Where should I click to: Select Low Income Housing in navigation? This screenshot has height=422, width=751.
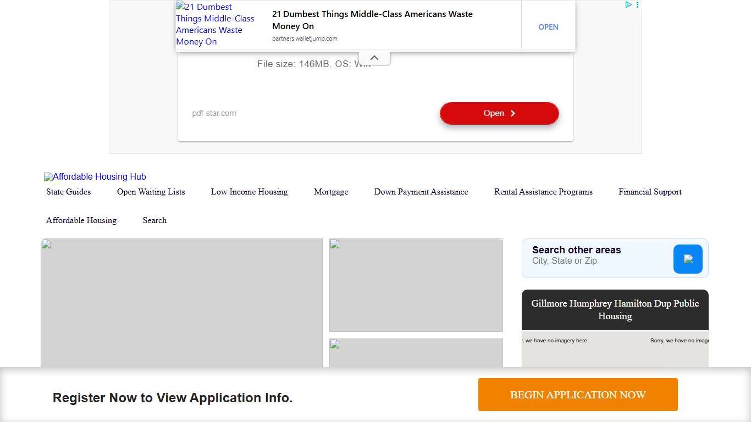(249, 192)
